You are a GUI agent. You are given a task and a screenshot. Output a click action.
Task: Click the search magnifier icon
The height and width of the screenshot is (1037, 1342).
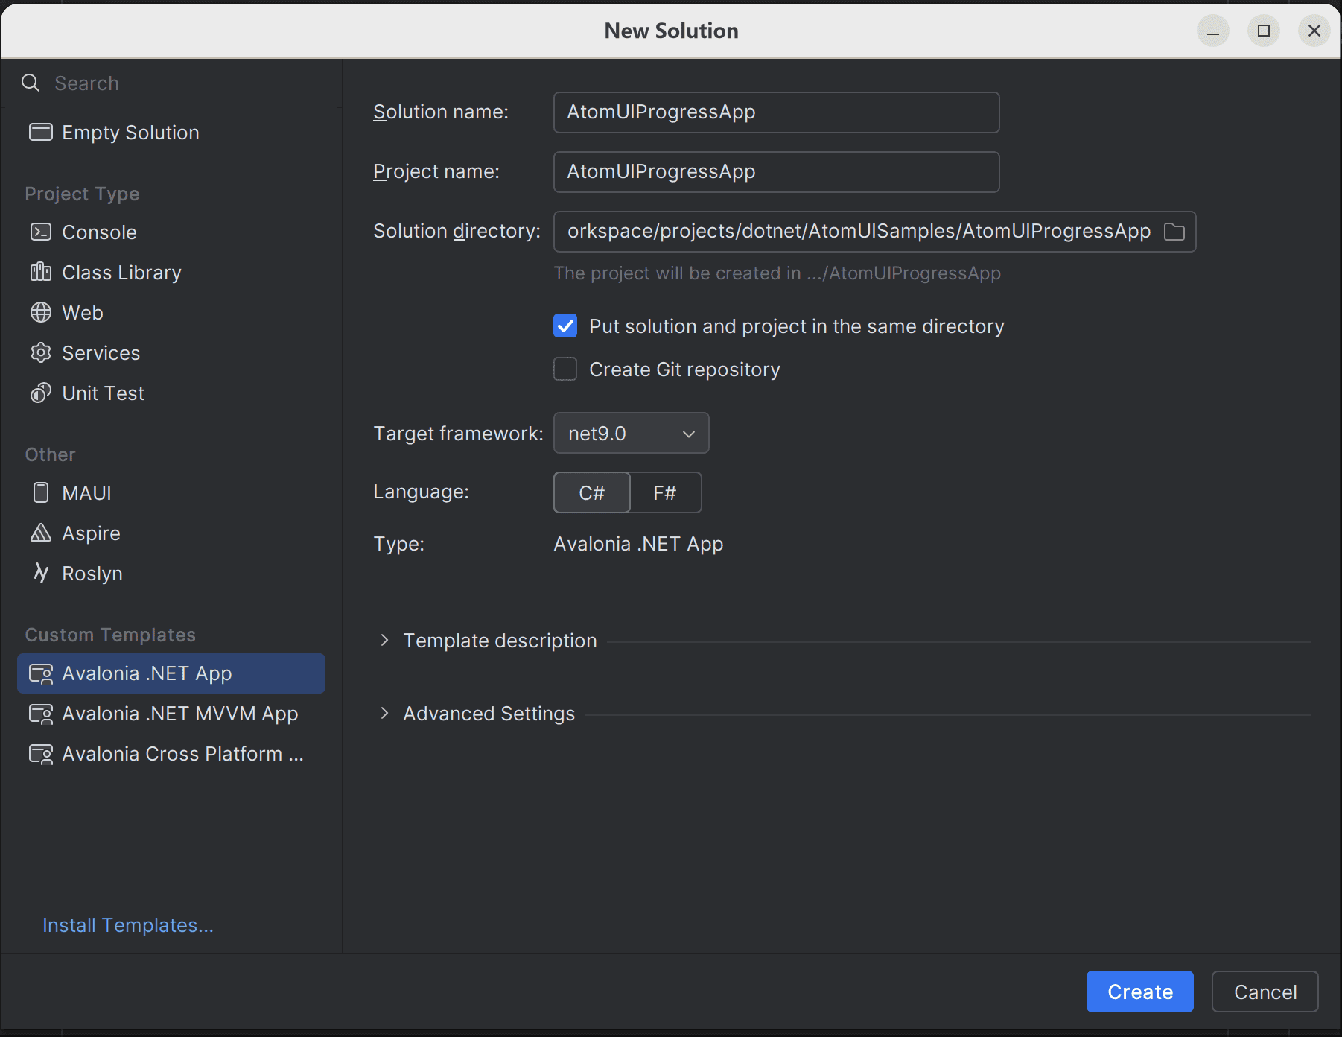(x=31, y=83)
